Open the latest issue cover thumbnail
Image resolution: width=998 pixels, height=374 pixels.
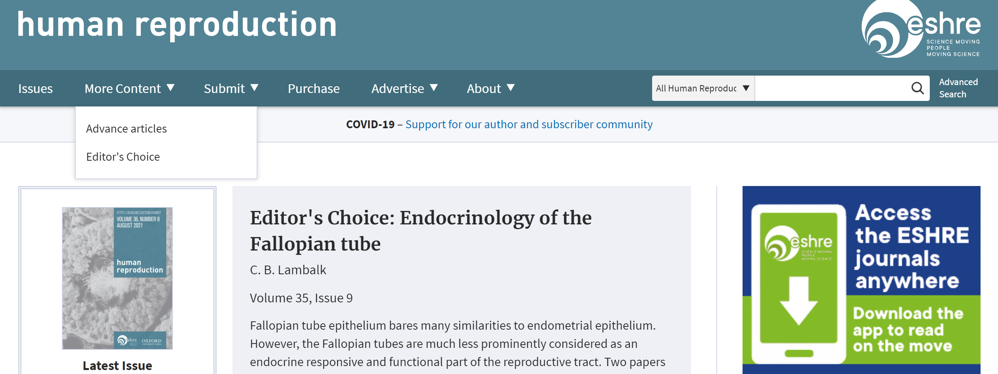coord(117,278)
